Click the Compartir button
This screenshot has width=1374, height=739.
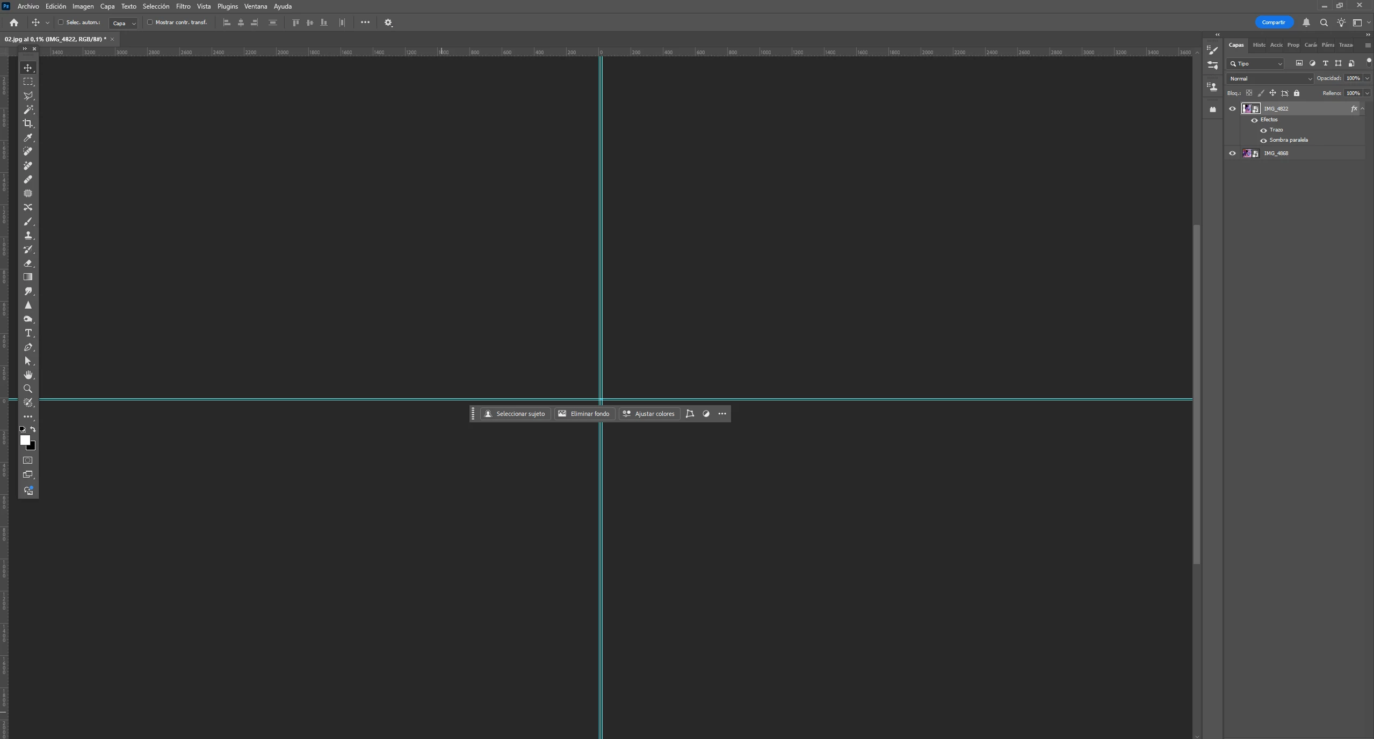pyautogui.click(x=1273, y=23)
